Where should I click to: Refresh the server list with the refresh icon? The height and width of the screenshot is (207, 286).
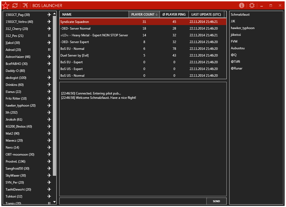15,5
